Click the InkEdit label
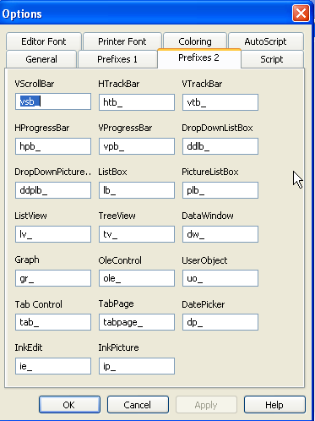This screenshot has height=421, width=315. [x=29, y=347]
